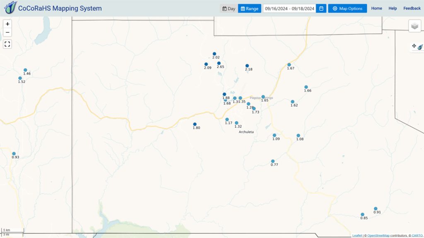
Task: Select station marker reading 1.17
Action: [227, 119]
